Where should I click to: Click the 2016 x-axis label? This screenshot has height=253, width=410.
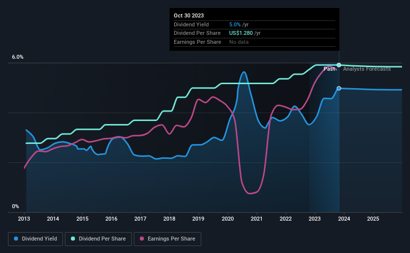pos(111,219)
